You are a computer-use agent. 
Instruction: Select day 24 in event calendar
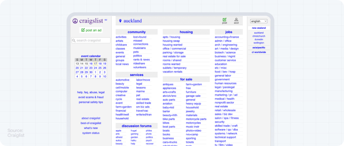coord(95,68)
